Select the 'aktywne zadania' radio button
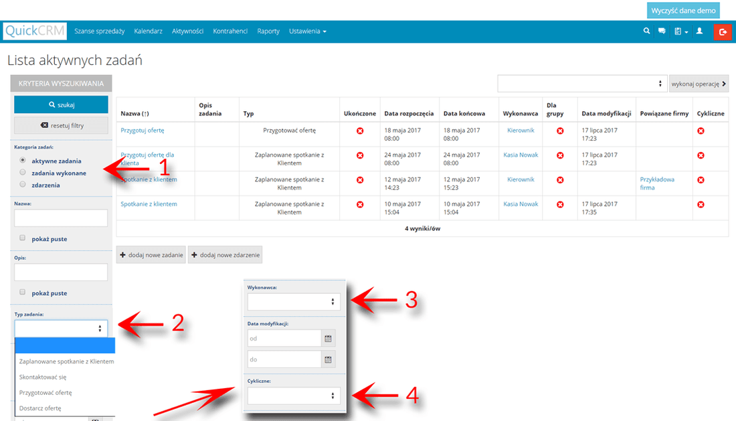The image size is (736, 421). [x=23, y=161]
